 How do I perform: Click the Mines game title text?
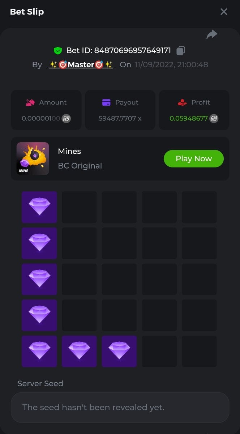[x=69, y=151]
